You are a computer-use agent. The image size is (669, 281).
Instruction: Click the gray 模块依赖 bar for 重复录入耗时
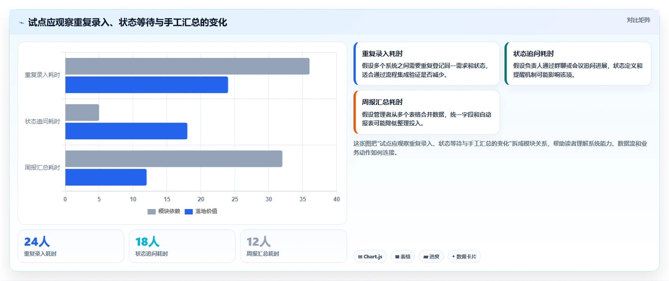coord(187,66)
